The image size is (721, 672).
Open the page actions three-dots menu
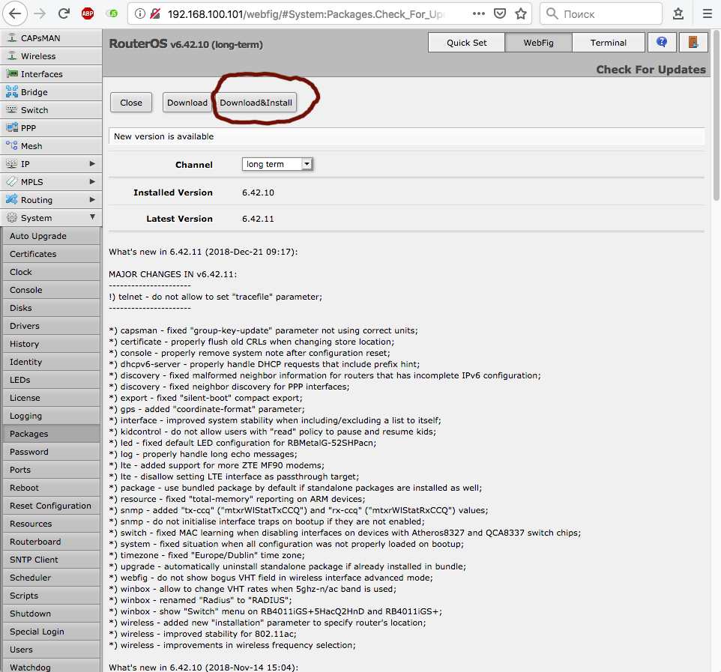(x=479, y=13)
